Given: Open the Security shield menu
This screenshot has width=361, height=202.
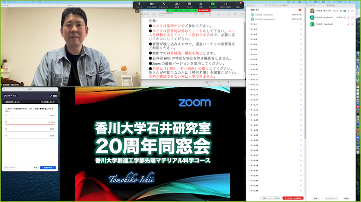Looking at the screenshot, I should click(164, 5).
